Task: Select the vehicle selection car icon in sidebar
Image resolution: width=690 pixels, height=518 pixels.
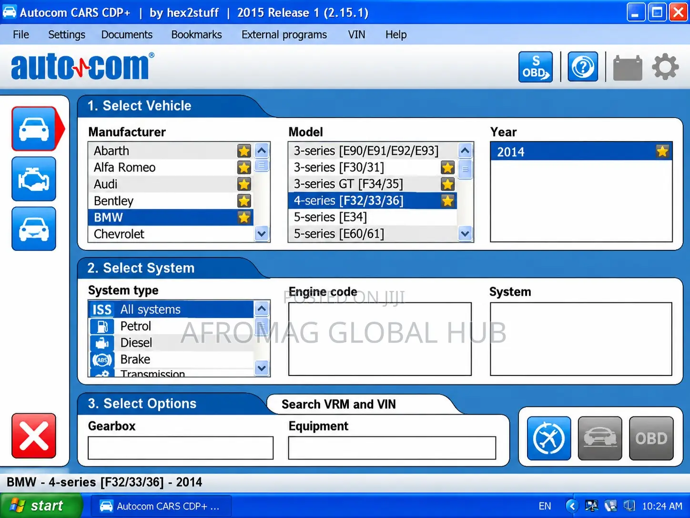Action: (x=34, y=129)
